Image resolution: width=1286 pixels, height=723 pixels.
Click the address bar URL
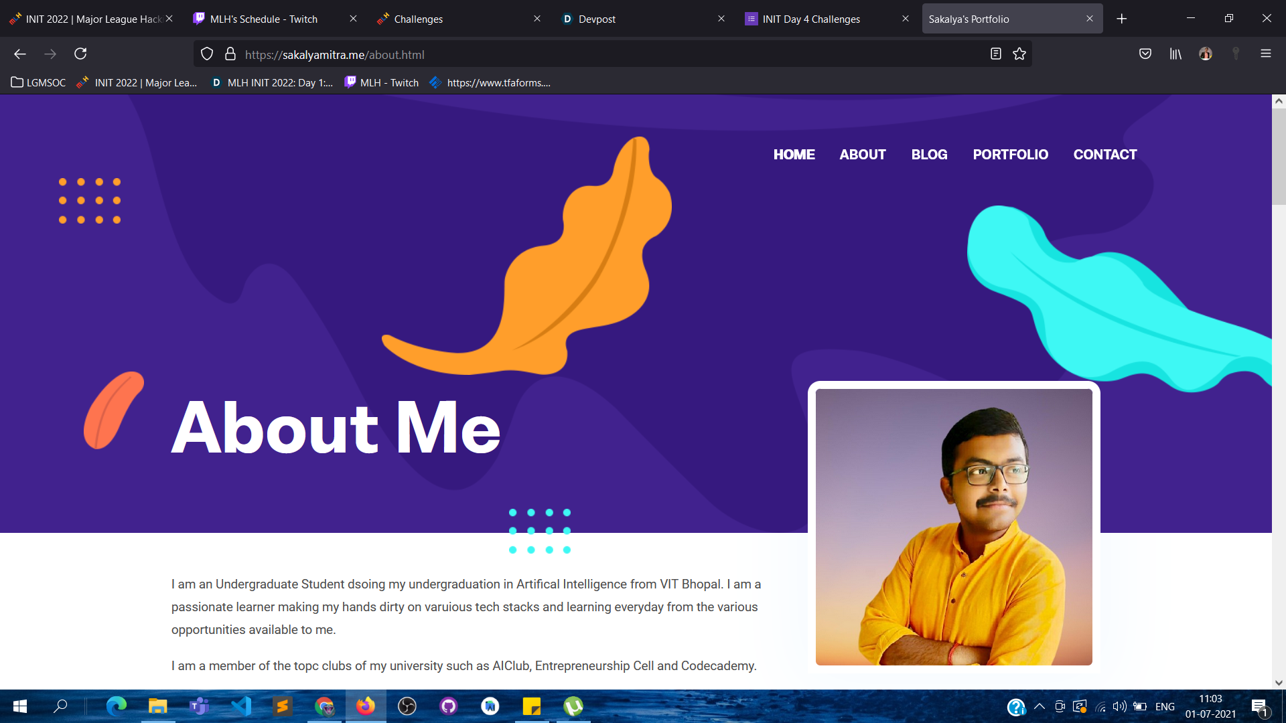pyautogui.click(x=335, y=54)
